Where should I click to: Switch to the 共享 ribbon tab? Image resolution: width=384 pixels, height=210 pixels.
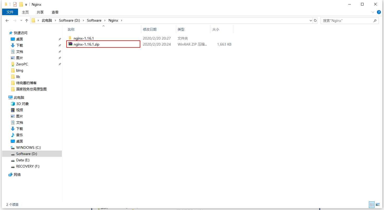click(40, 12)
